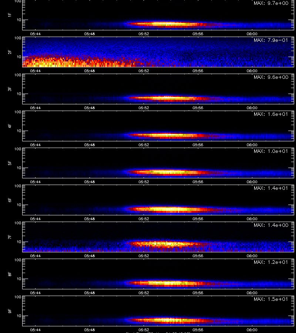The width and height of the screenshot is (296, 333).
Task: Select the 'MAX: 1.0e+01' annotation
Action: [x=271, y=151]
